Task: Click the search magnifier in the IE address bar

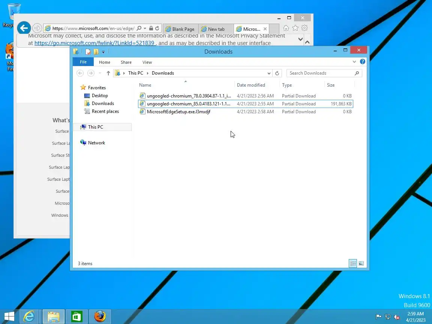Action: point(139,28)
